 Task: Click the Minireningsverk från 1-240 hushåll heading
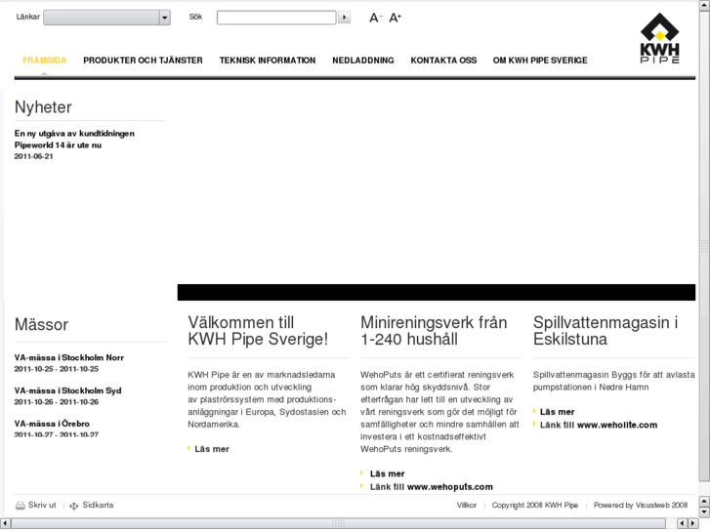click(434, 331)
